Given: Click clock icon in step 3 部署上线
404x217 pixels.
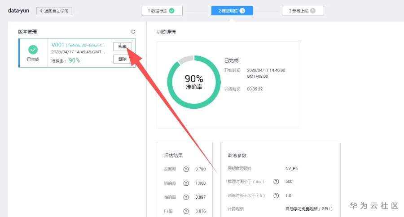Looking at the screenshot, I should 313,11.
